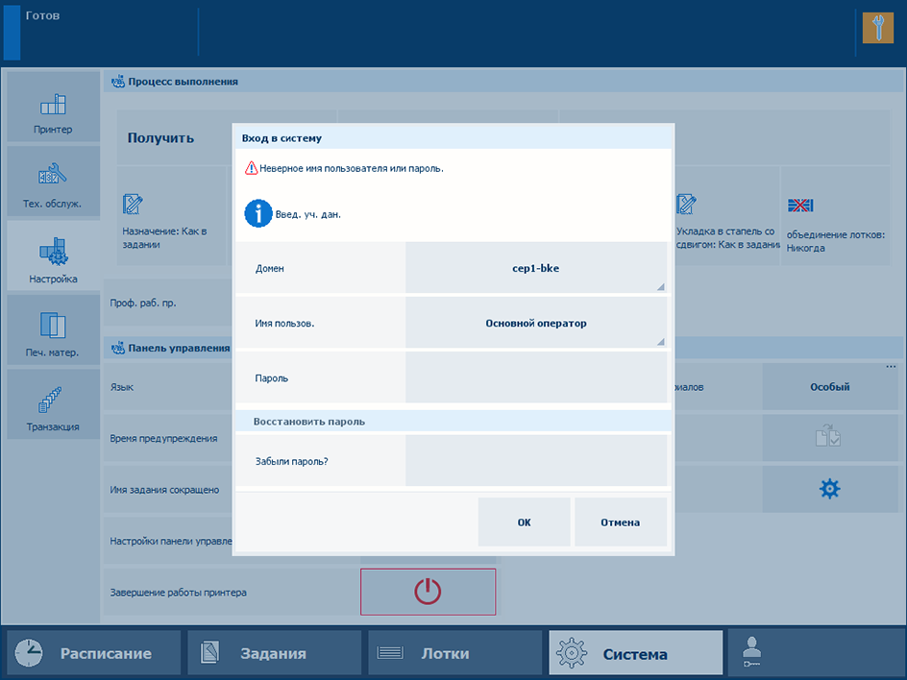Open the Принтер sidebar section
This screenshot has width=907, height=680.
pyautogui.click(x=53, y=108)
